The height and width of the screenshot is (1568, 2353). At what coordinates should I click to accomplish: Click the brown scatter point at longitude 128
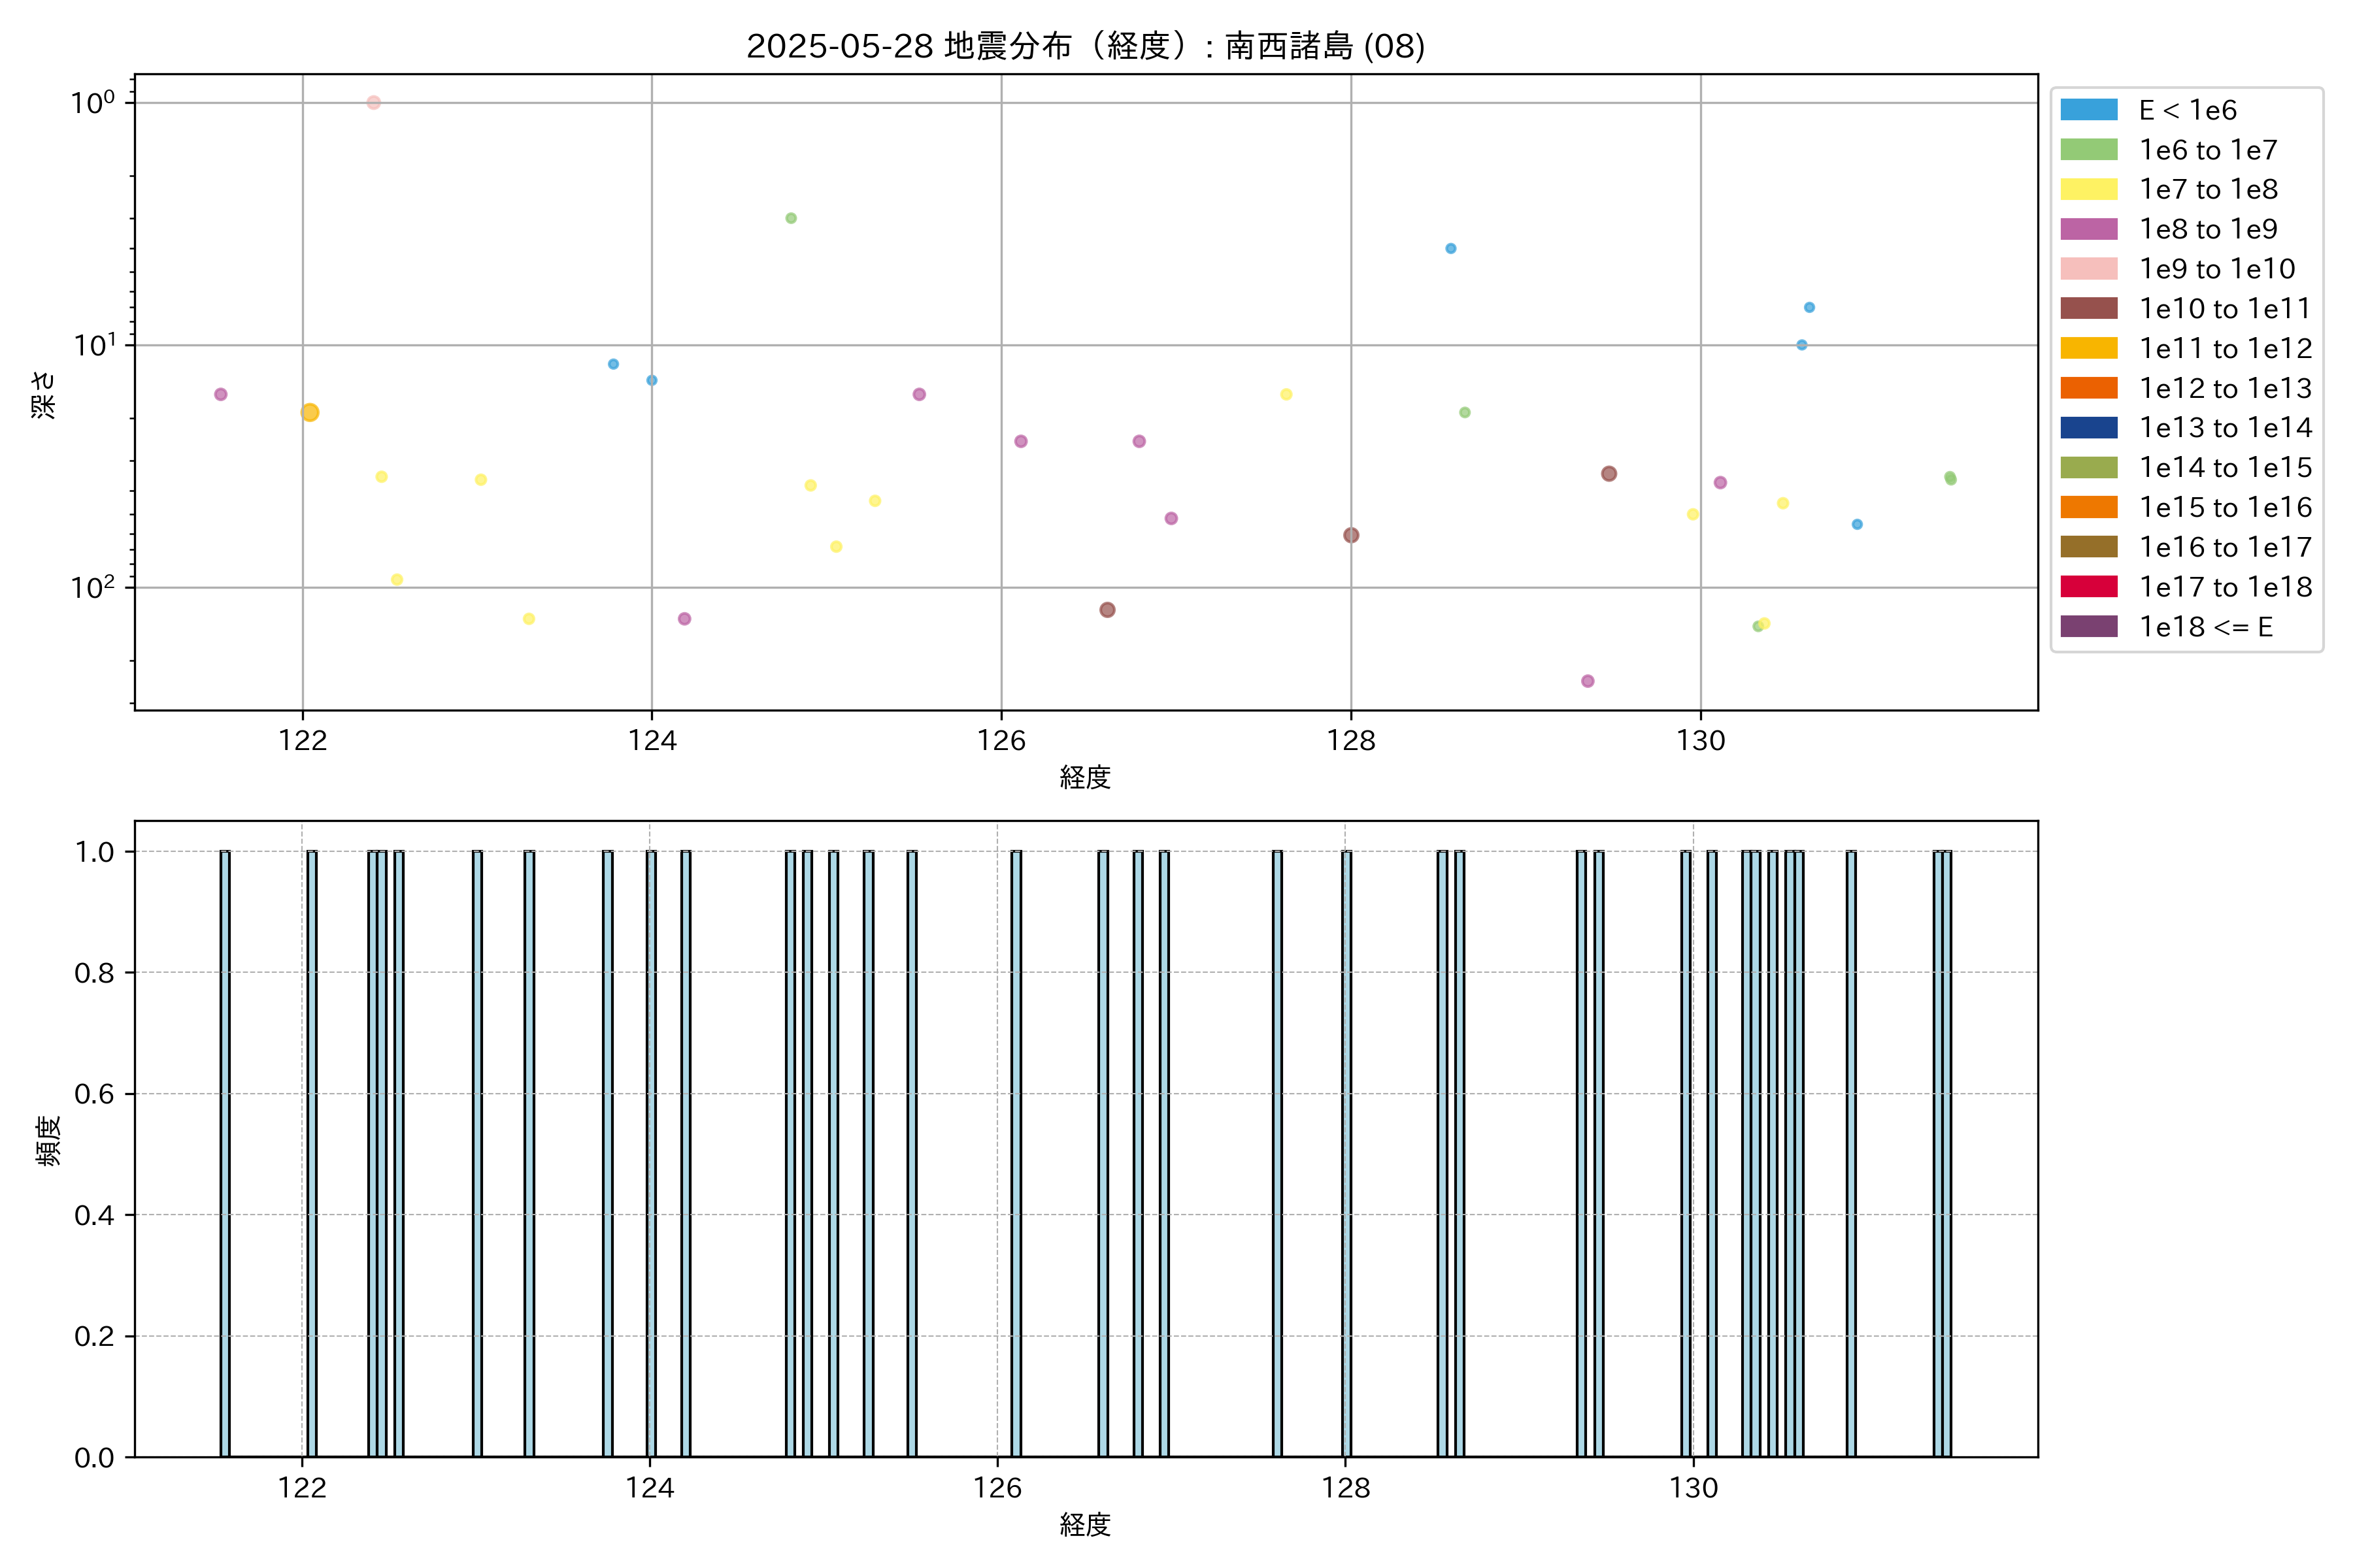click(1350, 535)
